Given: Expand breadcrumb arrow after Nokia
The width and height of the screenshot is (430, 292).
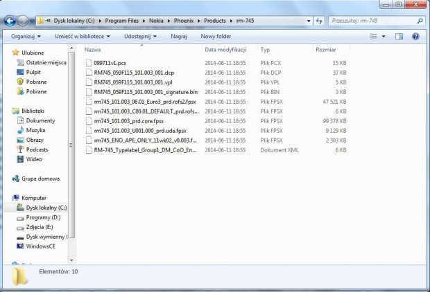Looking at the screenshot, I should 169,21.
